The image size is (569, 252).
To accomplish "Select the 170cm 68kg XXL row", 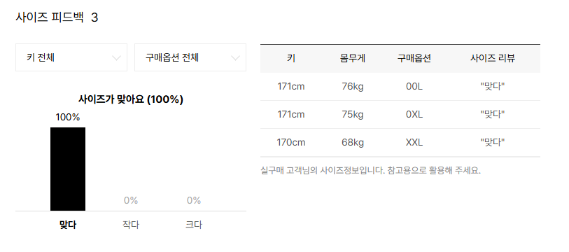I will (x=400, y=142).
